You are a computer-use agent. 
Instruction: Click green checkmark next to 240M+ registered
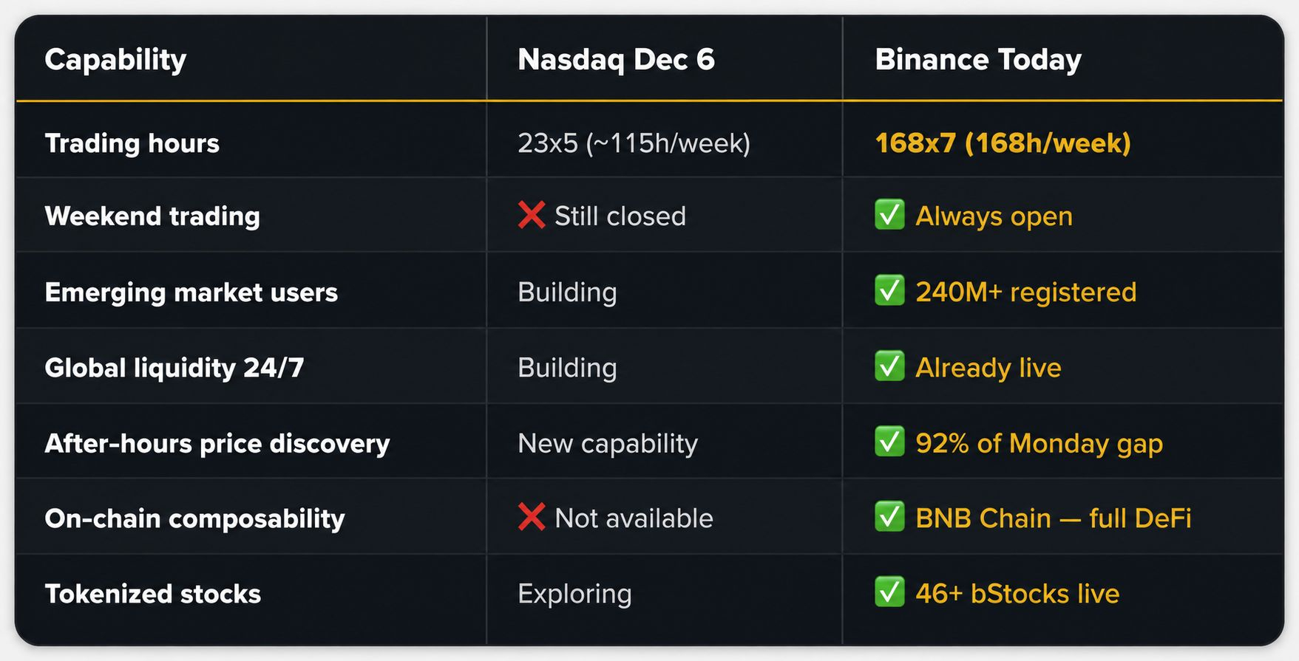pyautogui.click(x=889, y=290)
